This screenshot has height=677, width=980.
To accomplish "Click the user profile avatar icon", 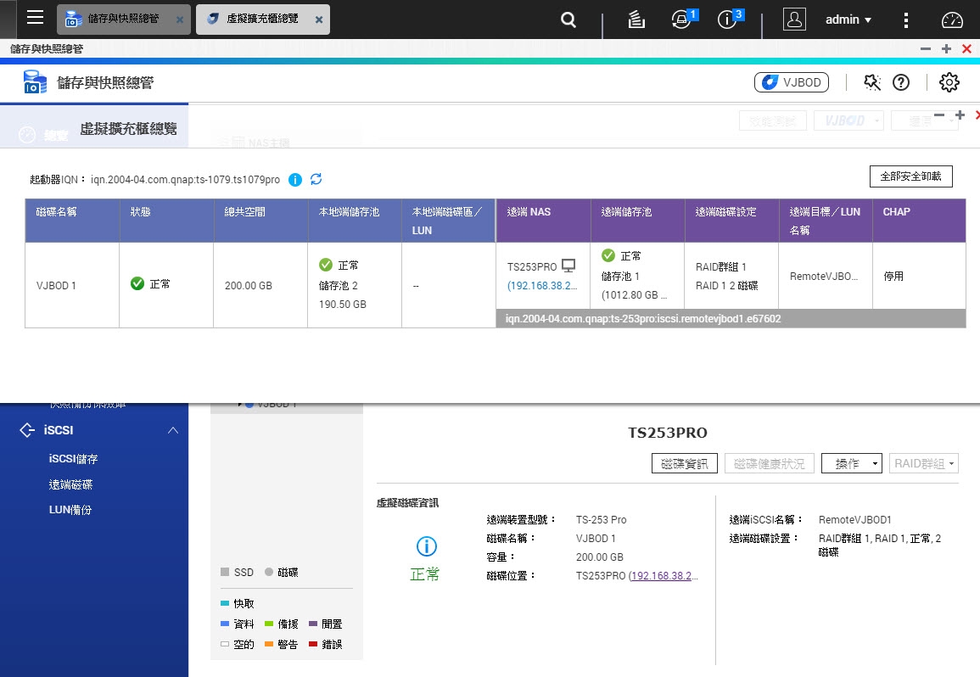I will click(x=794, y=20).
